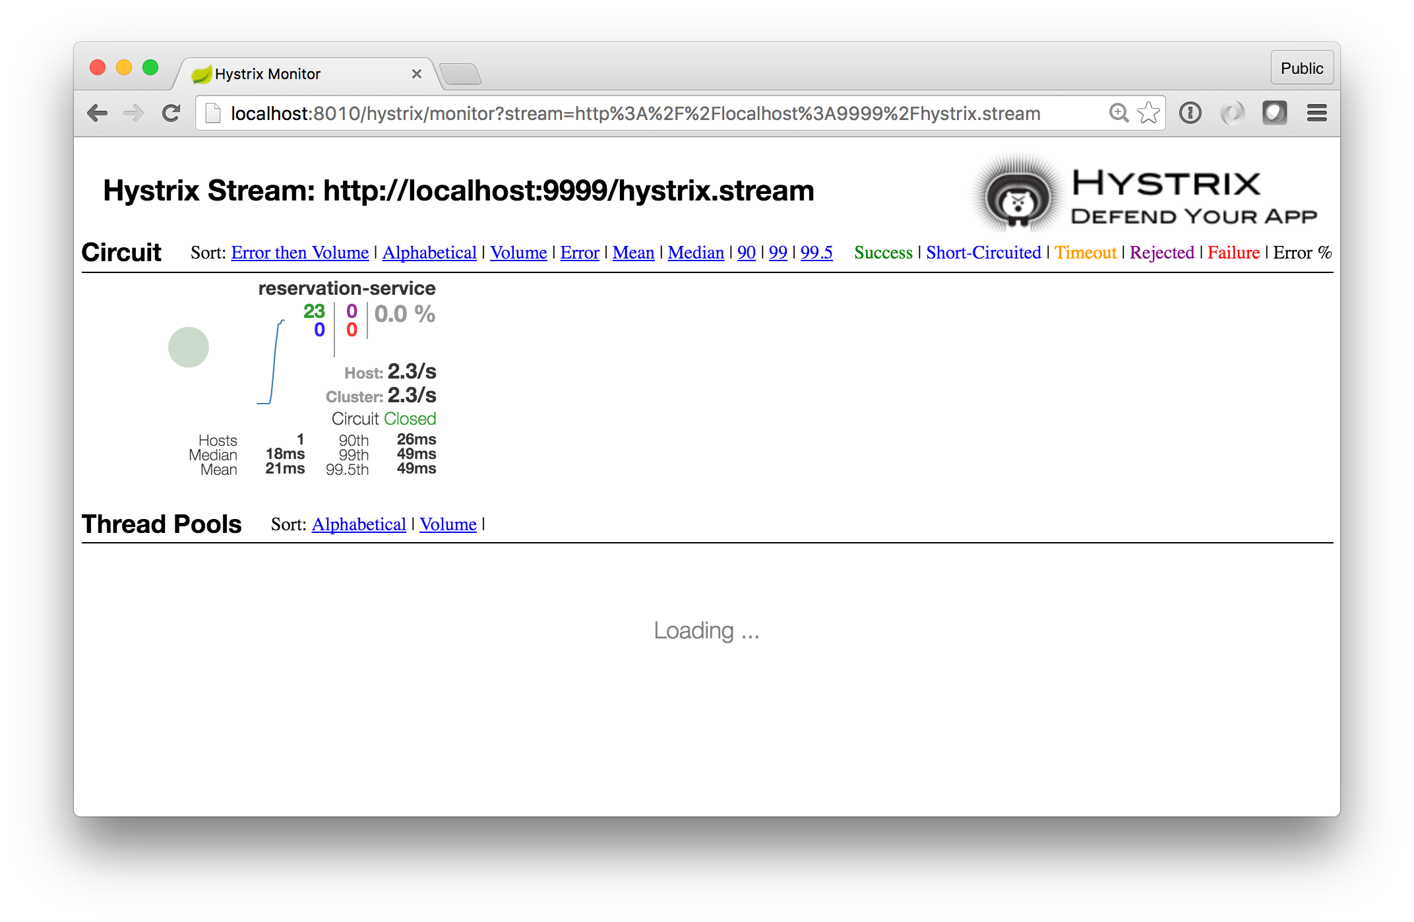Click the zoom magnifier in address bar
Viewport: 1414px width, 922px height.
coord(1118,113)
